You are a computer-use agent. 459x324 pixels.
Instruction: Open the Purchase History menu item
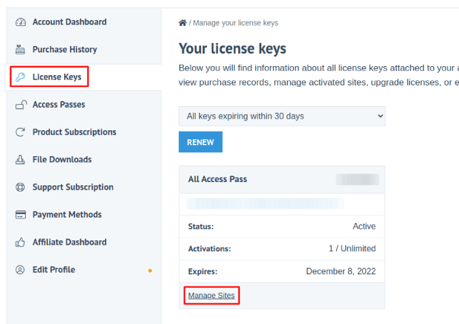pos(65,49)
